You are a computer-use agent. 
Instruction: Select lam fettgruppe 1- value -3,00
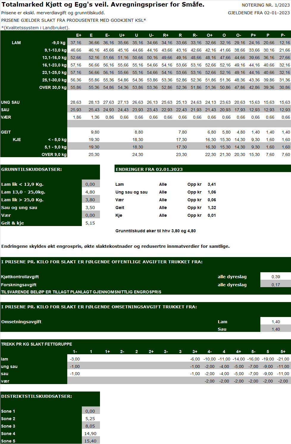75,359
